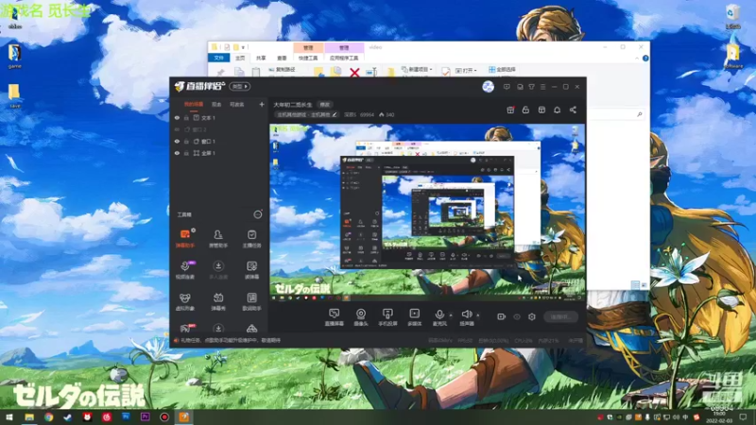Open streaming settings gear icon
Viewport: 756px width, 425px height.
pos(532,316)
